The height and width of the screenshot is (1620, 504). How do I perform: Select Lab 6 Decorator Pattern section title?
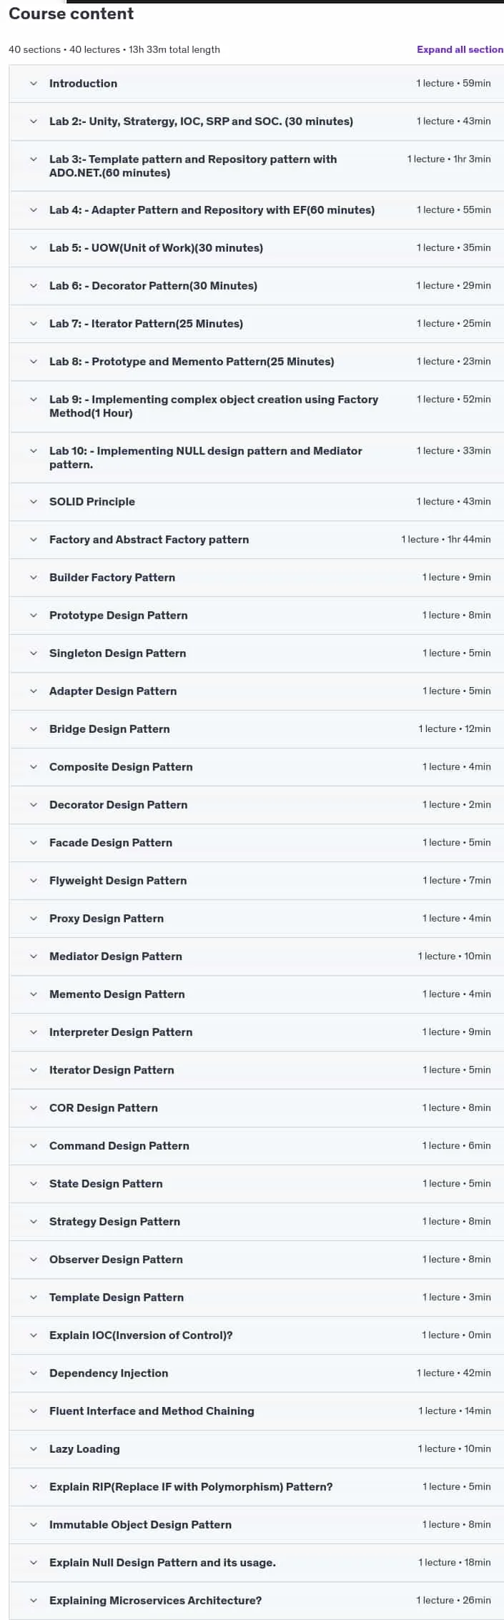[x=153, y=286]
